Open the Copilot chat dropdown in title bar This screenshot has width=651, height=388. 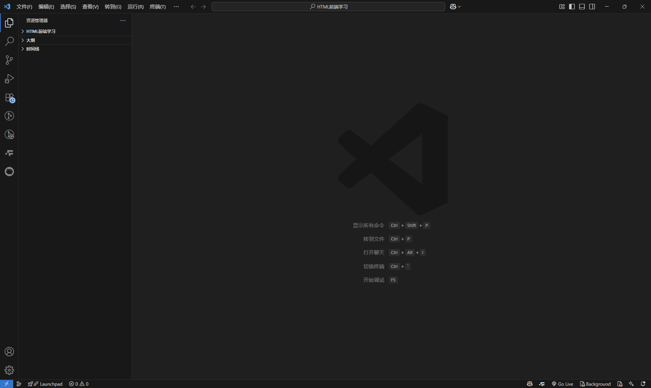tap(455, 7)
